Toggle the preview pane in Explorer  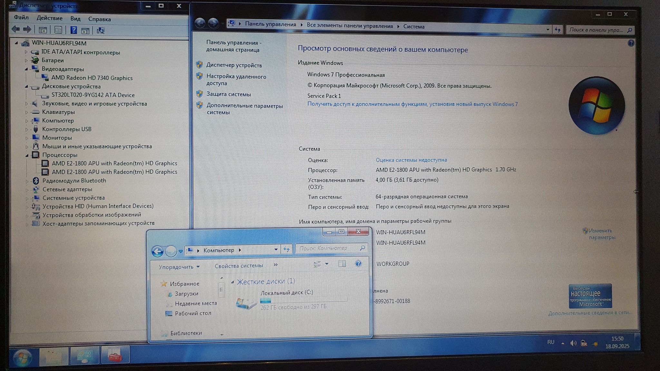tap(342, 264)
